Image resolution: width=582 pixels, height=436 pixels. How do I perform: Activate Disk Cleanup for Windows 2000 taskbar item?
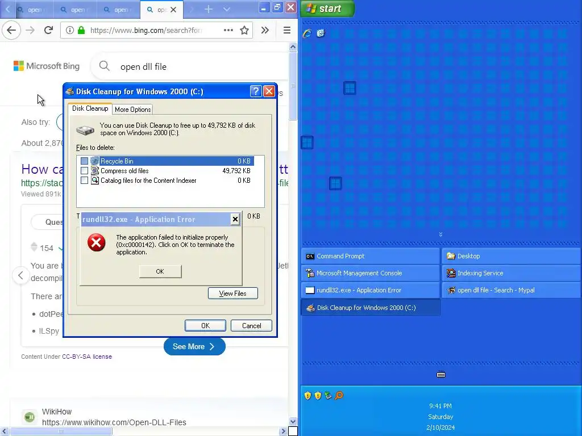pyautogui.click(x=371, y=308)
